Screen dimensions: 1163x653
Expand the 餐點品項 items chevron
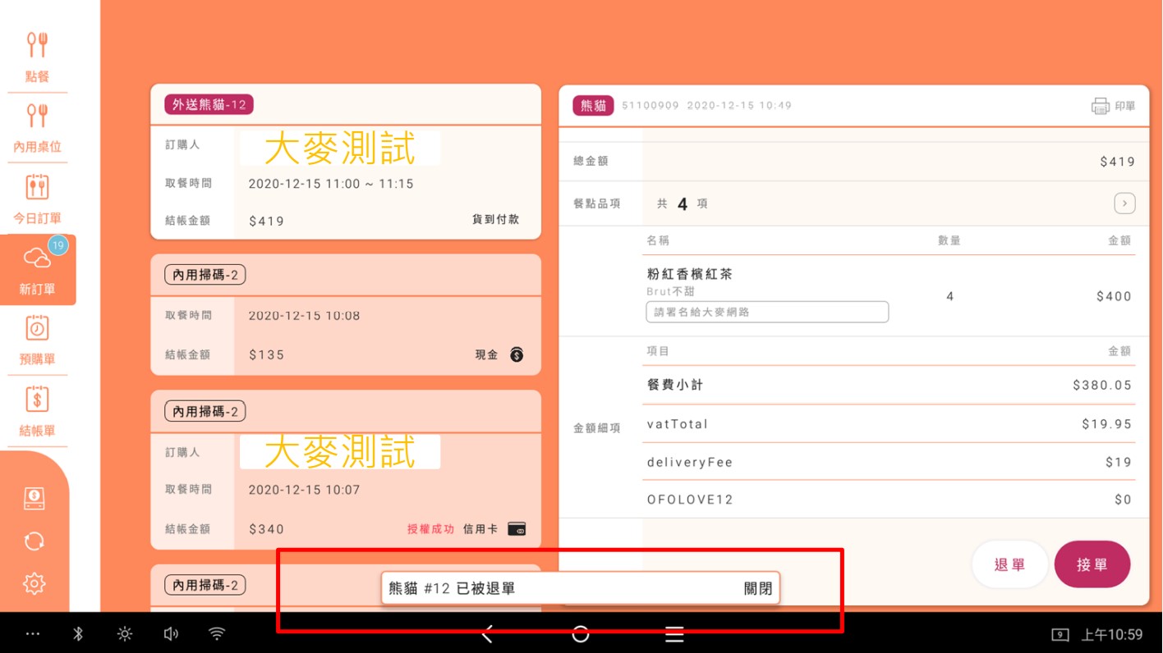coord(1124,203)
